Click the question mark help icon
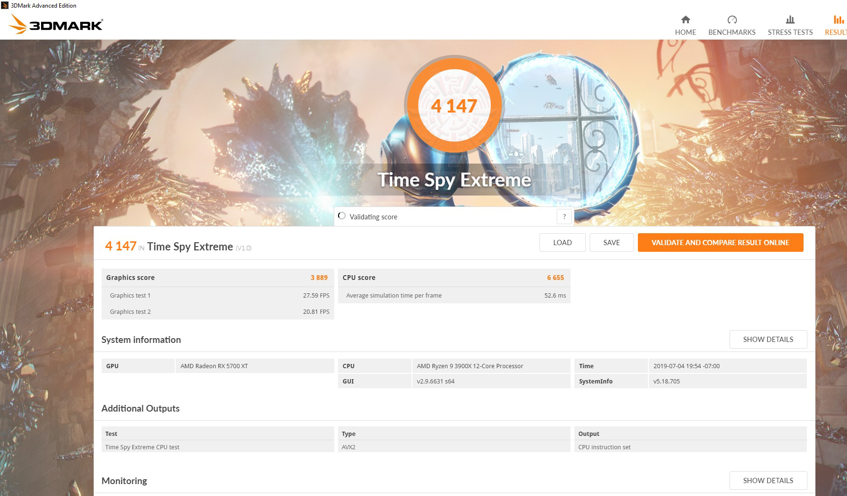The height and width of the screenshot is (496, 847). point(564,217)
